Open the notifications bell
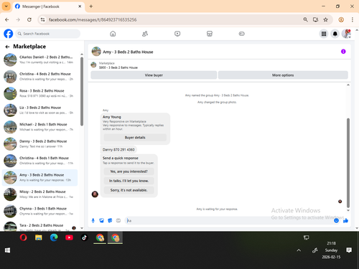This screenshot has width=359, height=269. [x=335, y=34]
